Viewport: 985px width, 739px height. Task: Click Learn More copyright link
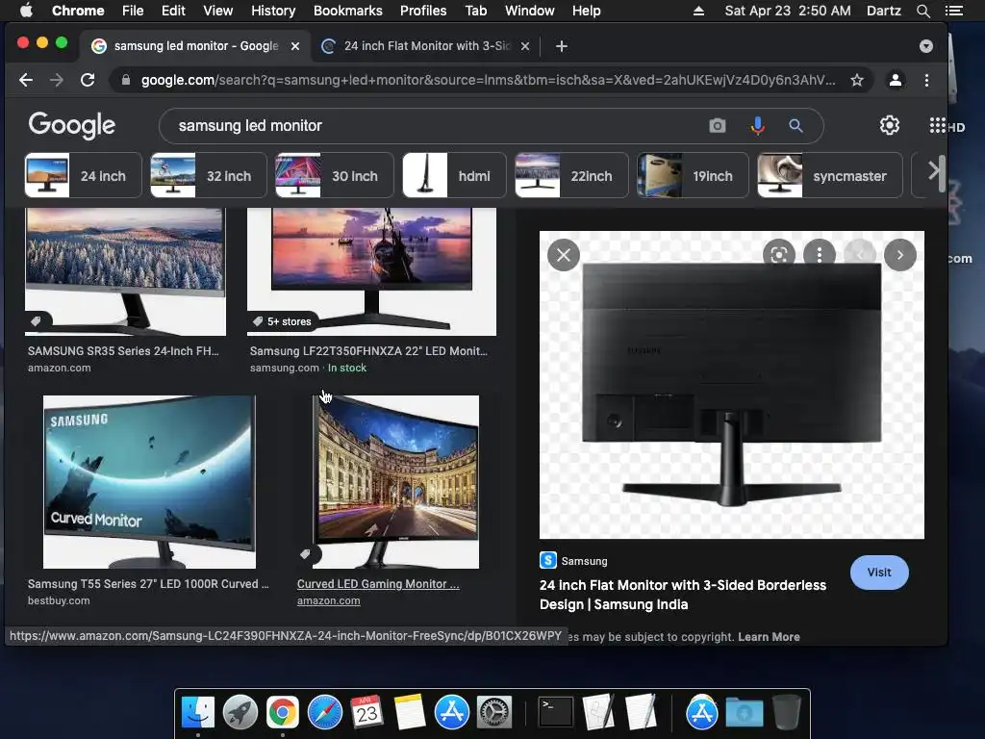[769, 637]
